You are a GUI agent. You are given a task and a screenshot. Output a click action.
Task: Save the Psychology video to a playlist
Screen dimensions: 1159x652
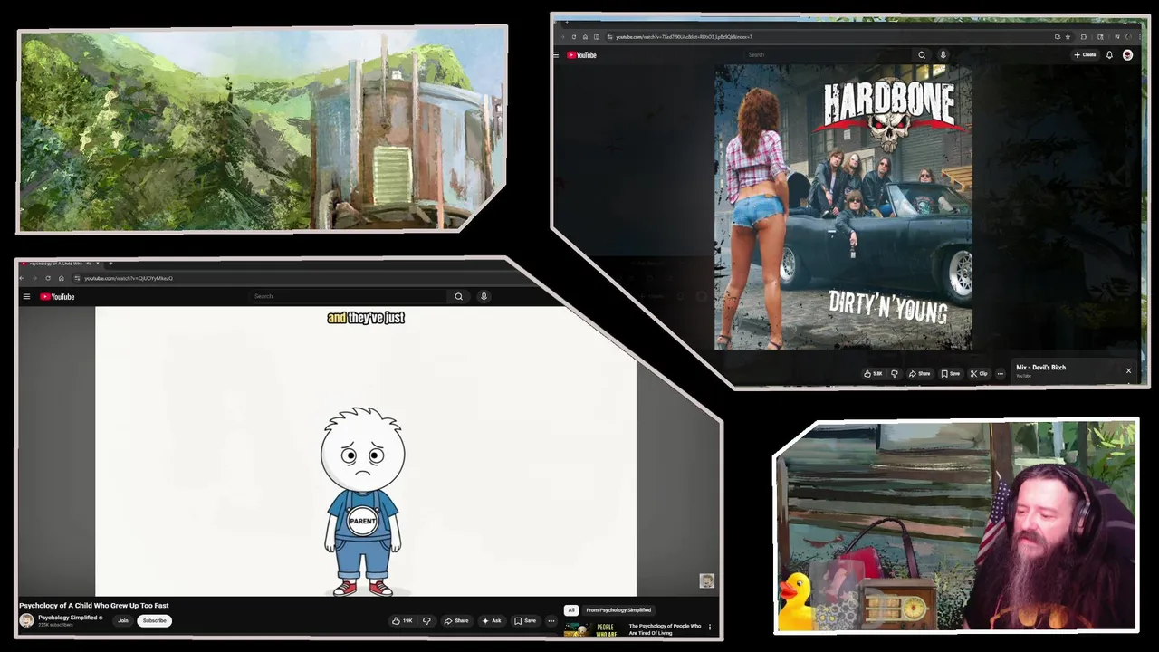(x=525, y=620)
